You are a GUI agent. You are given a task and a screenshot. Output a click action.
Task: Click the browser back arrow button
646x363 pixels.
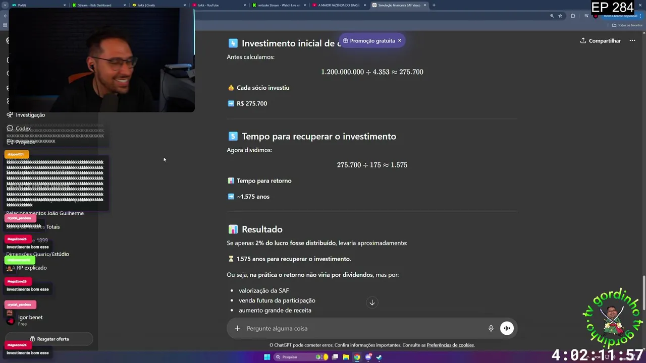[x=6, y=16]
